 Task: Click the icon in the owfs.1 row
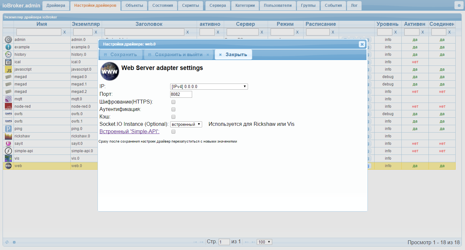tap(8, 121)
